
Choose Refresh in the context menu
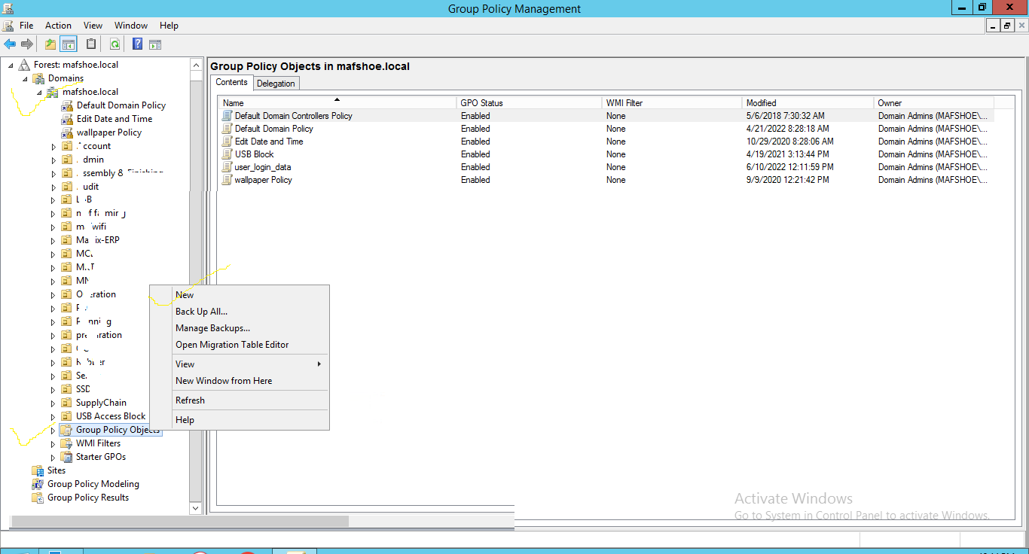(240, 400)
